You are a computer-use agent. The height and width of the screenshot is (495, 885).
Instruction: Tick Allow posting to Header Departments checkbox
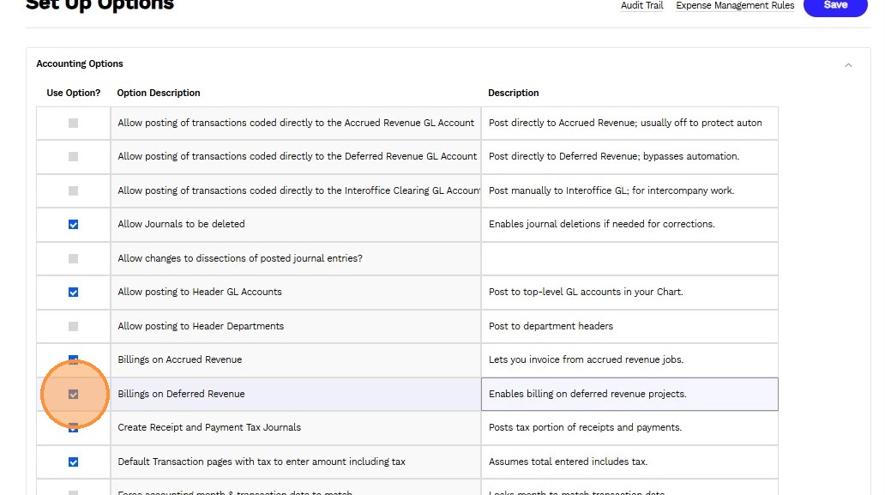(73, 326)
